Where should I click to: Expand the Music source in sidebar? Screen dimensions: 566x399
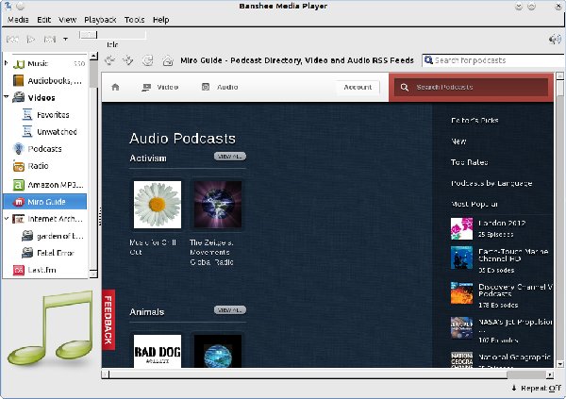coord(7,63)
